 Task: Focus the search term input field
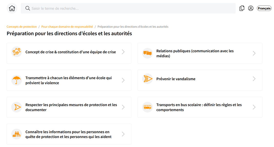coord(128,8)
